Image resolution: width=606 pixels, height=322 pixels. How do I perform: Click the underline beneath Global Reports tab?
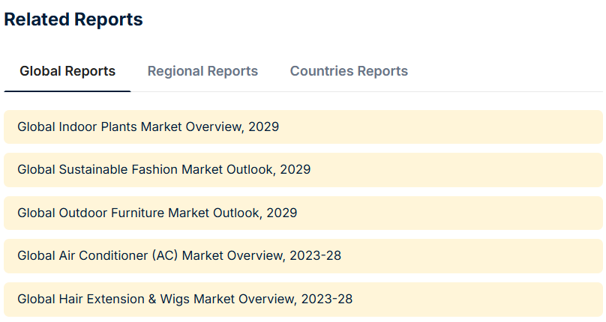tap(67, 91)
